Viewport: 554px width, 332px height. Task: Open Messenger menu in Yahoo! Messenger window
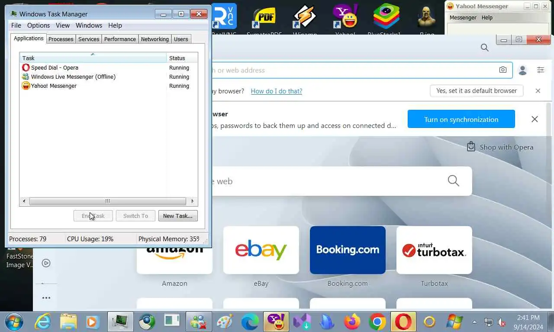point(463,18)
